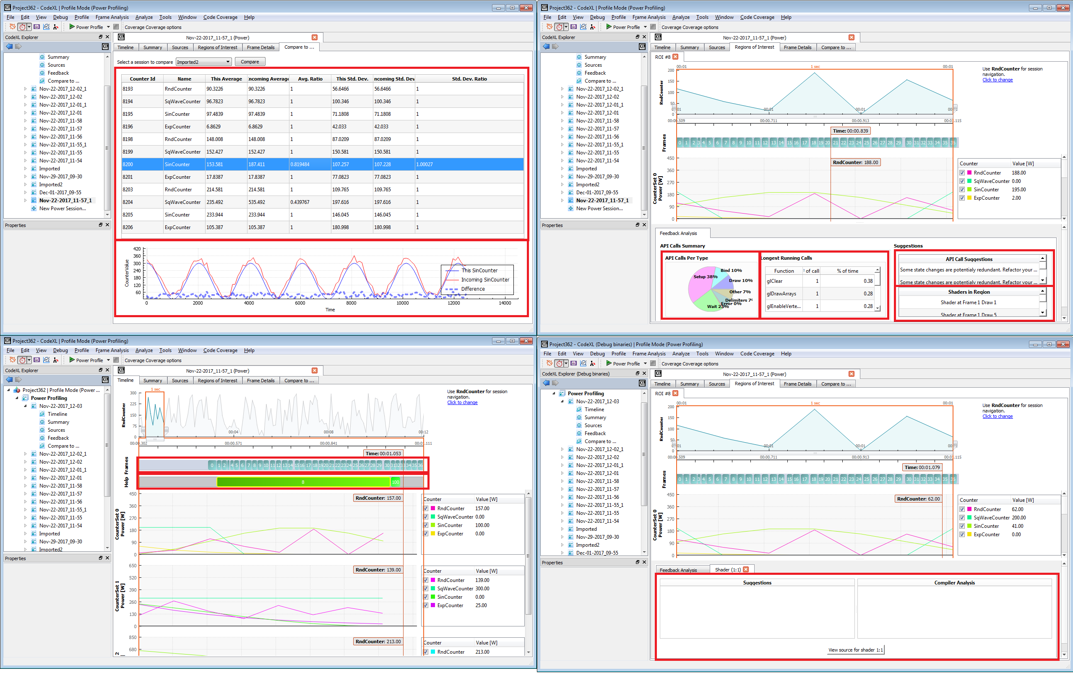Click back arrow in CodeXL Explorer (Debug binaries) panel
This screenshot has width=1073, height=673.
click(x=546, y=383)
